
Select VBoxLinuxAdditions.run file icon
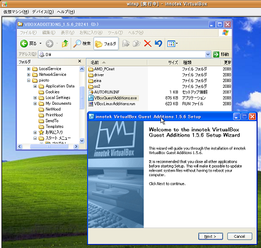91,104
